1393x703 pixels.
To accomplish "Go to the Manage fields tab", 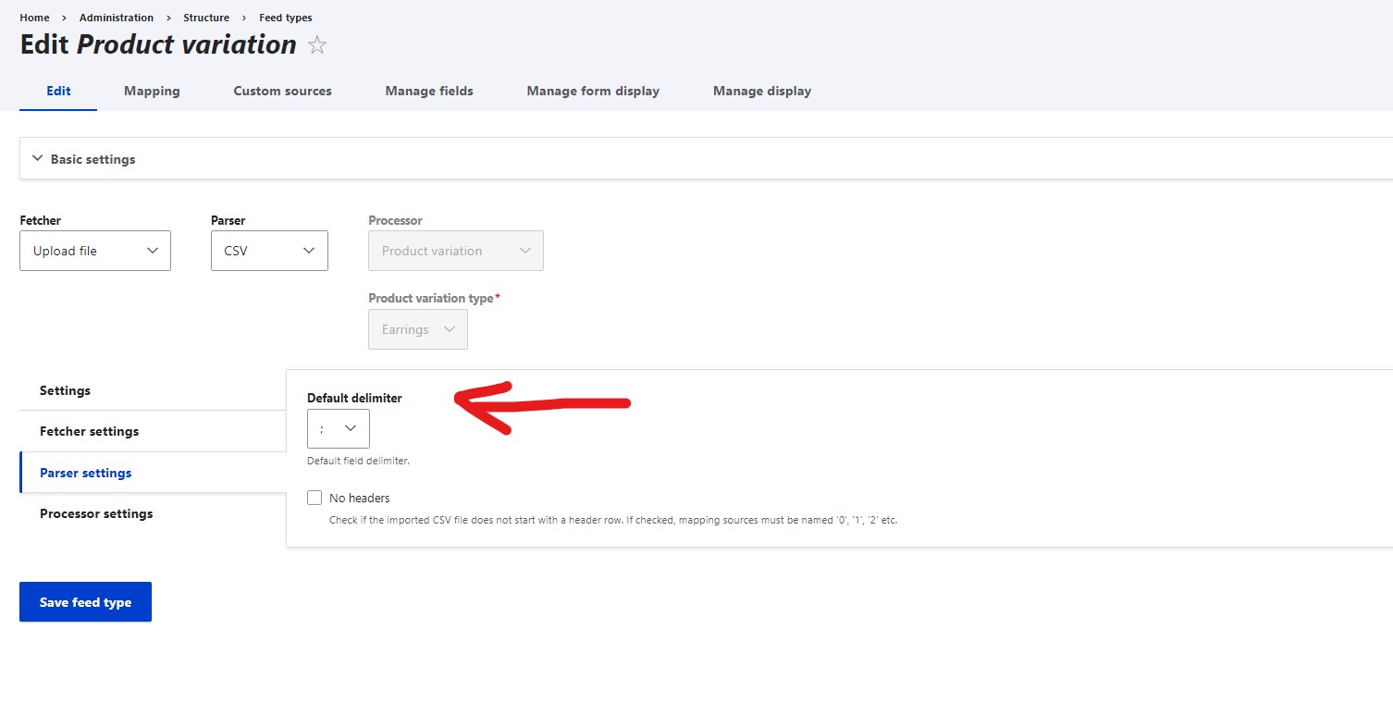I will pyautogui.click(x=429, y=91).
